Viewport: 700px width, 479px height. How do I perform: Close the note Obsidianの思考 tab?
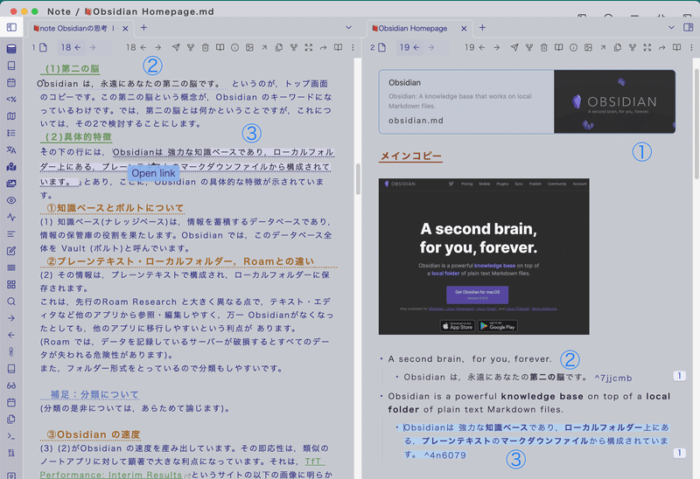(x=125, y=29)
